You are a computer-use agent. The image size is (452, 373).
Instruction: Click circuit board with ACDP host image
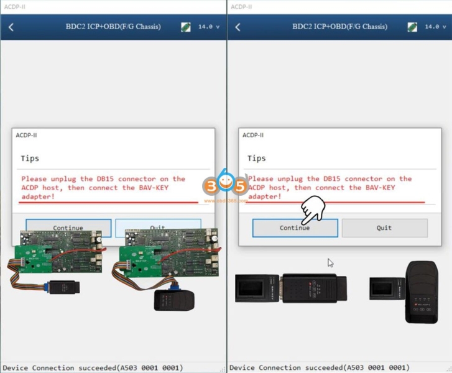pyautogui.click(x=165, y=269)
